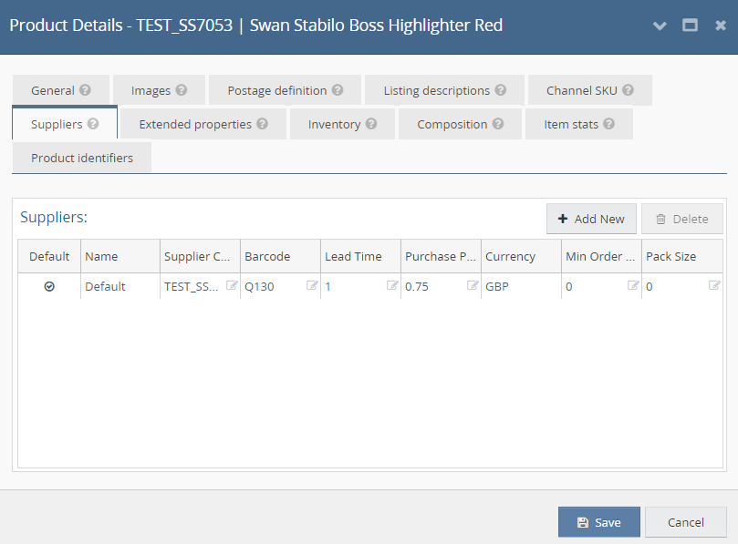Click the Min Order column header
This screenshot has height=544, width=738.
601,256
